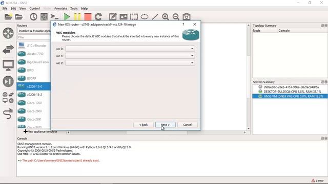Take a screenshot with camera icon
This screenshot has width=328, height=184.
point(187,17)
